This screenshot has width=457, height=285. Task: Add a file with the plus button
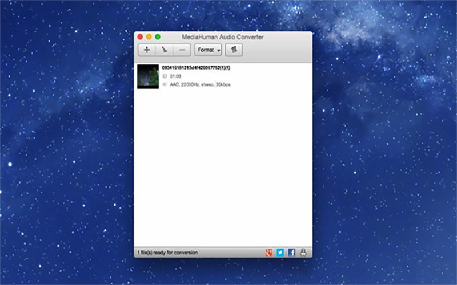147,50
